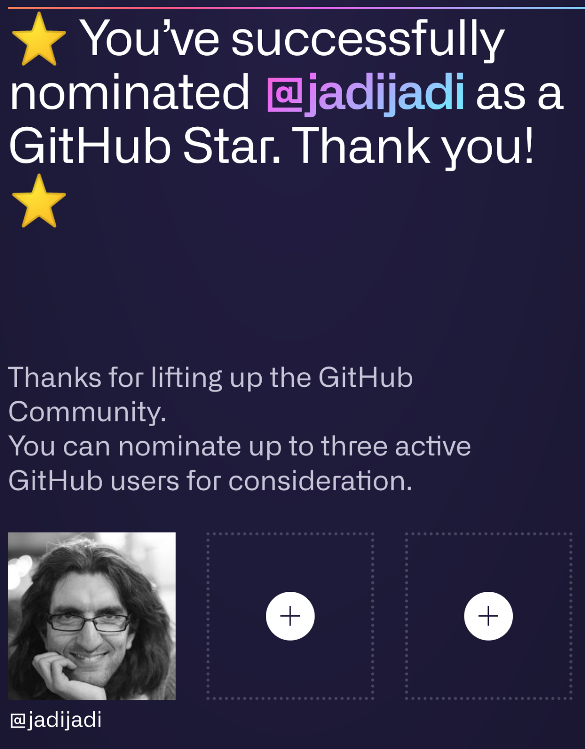
Task: Click the word "successfully" in the heading
Action: pyautogui.click(x=368, y=39)
